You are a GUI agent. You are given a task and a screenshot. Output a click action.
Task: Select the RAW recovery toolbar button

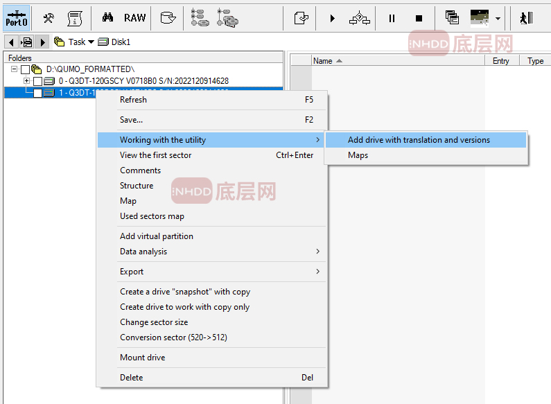[135, 18]
